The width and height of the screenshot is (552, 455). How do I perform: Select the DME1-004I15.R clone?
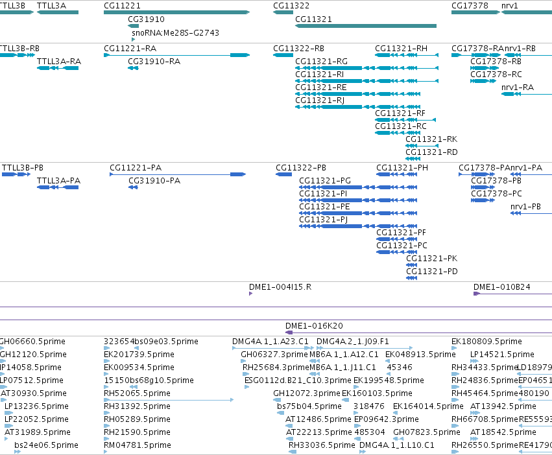[250, 294]
